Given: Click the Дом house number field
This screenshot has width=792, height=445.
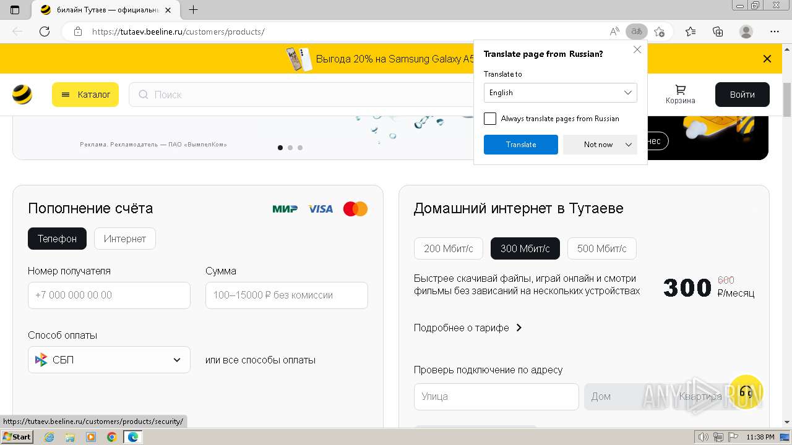Looking at the screenshot, I should point(625,397).
